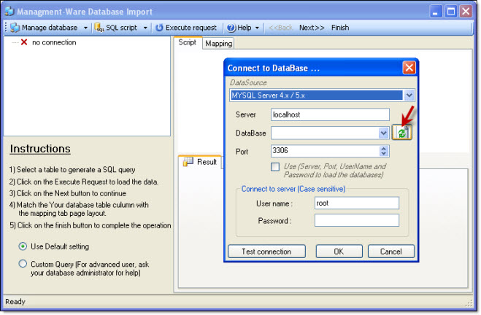Select the Custom Query radio button
Viewport: 481px width, 315px height.
23,264
